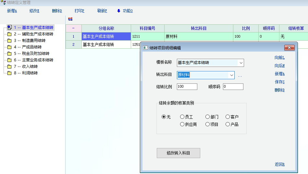Close the 结转项目明细编辑 dialog
This screenshot has width=308, height=174.
coord(289,48)
